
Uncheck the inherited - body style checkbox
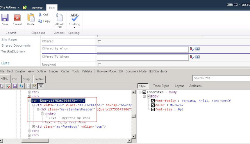pos(144,92)
